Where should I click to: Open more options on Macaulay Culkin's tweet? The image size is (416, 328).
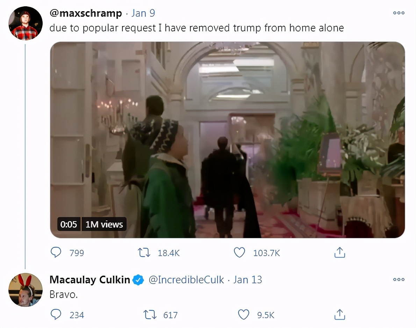[399, 279]
